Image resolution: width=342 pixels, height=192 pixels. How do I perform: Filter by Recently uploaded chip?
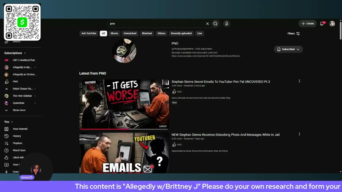tap(181, 33)
